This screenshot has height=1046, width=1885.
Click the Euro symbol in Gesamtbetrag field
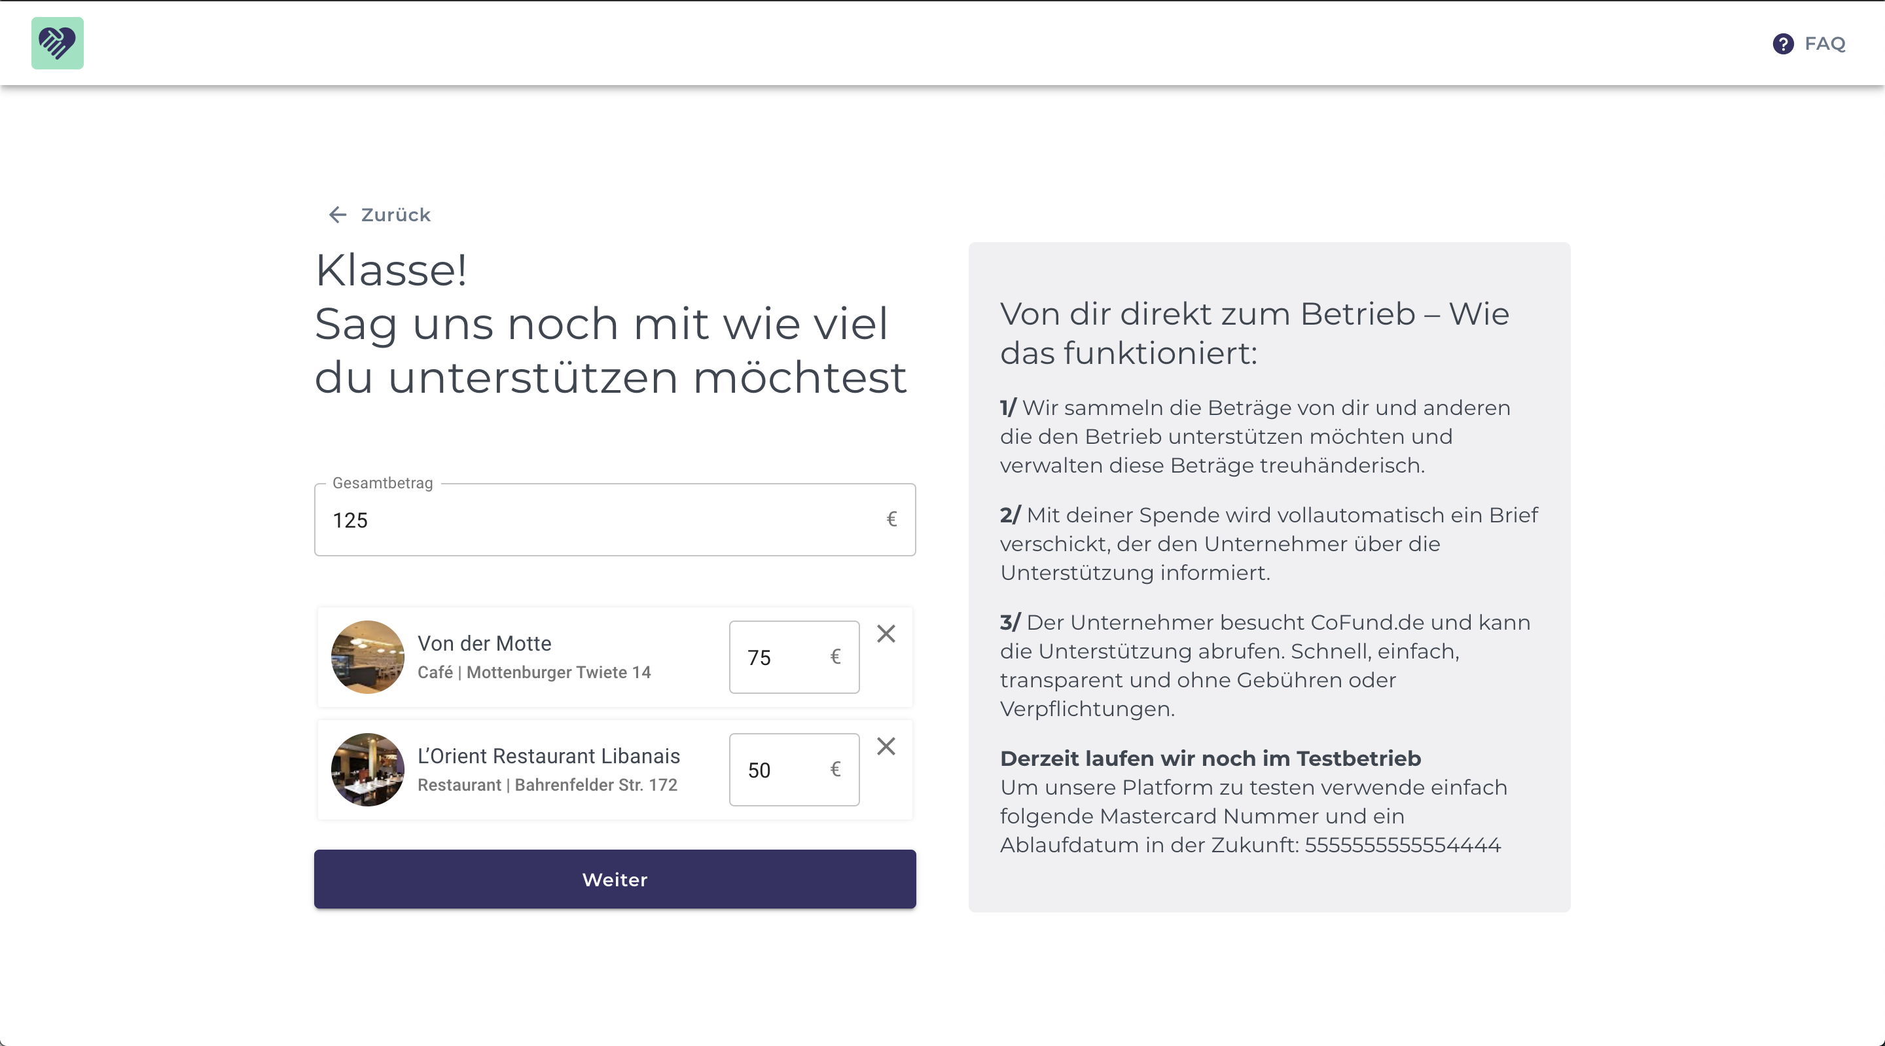coord(891,520)
